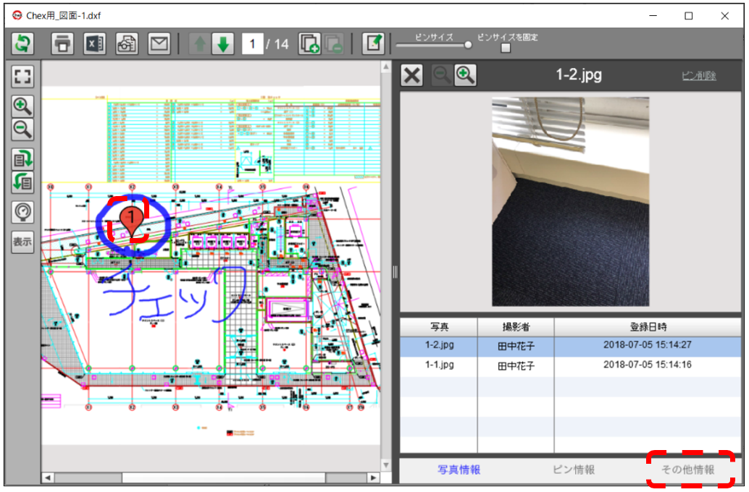Click the printer icon to print drawing

coord(63,43)
